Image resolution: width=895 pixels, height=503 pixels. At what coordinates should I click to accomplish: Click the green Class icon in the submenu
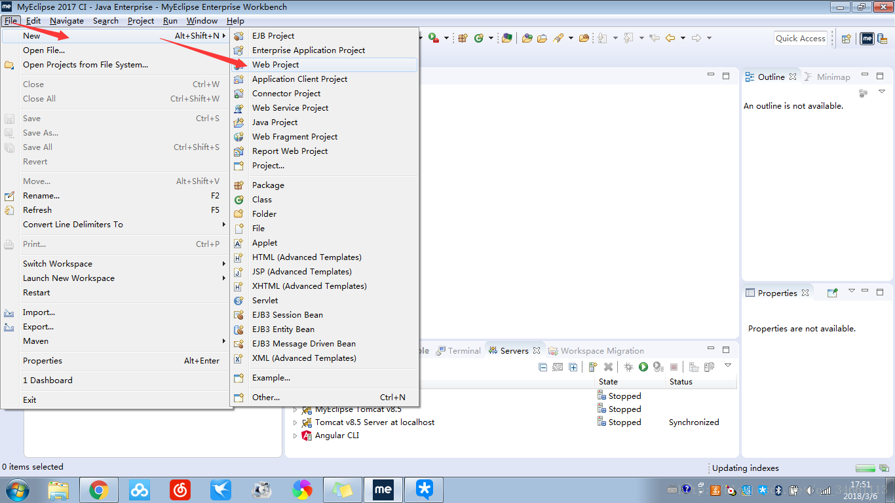(x=239, y=200)
